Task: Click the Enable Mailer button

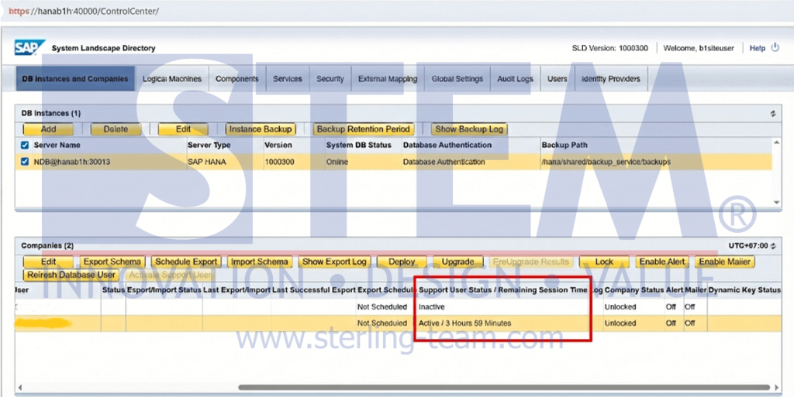Action: 725,262
